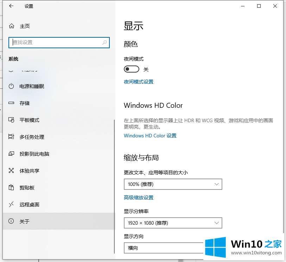This screenshot has height=262, width=286.
Task: Click the 系统 section header
Action: 13,59
